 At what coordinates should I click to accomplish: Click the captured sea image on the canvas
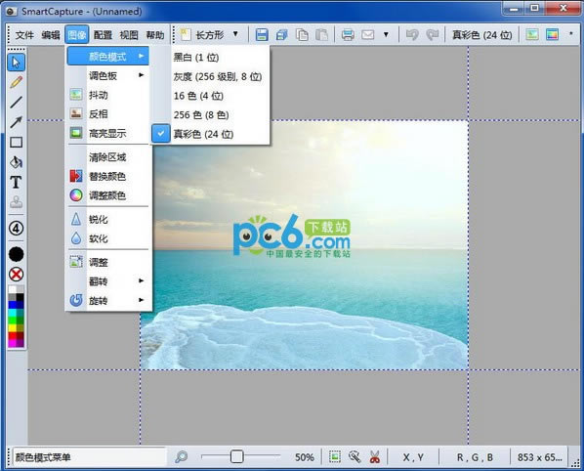point(304,245)
